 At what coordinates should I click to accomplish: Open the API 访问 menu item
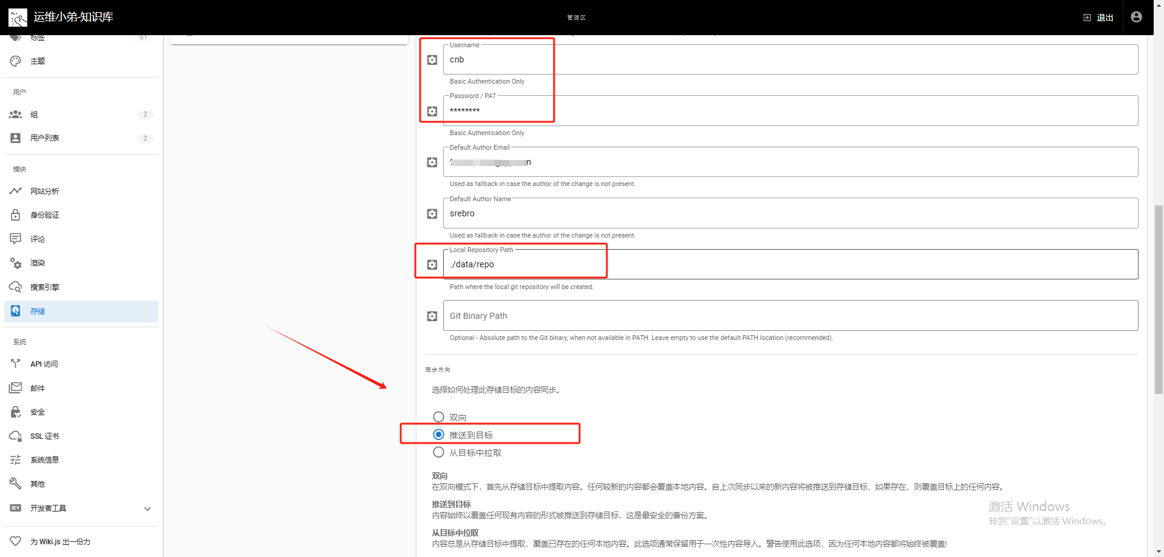click(81, 364)
